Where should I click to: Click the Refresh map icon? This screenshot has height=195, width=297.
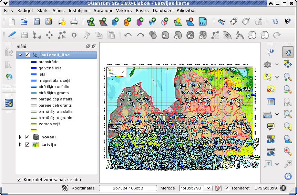pyautogui.click(x=288, y=176)
